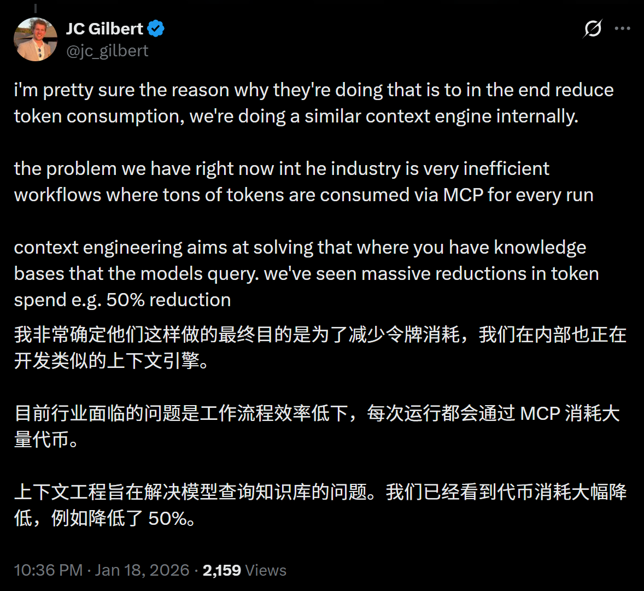Click JC Gilbert's circular profile photo

[x=35, y=39]
